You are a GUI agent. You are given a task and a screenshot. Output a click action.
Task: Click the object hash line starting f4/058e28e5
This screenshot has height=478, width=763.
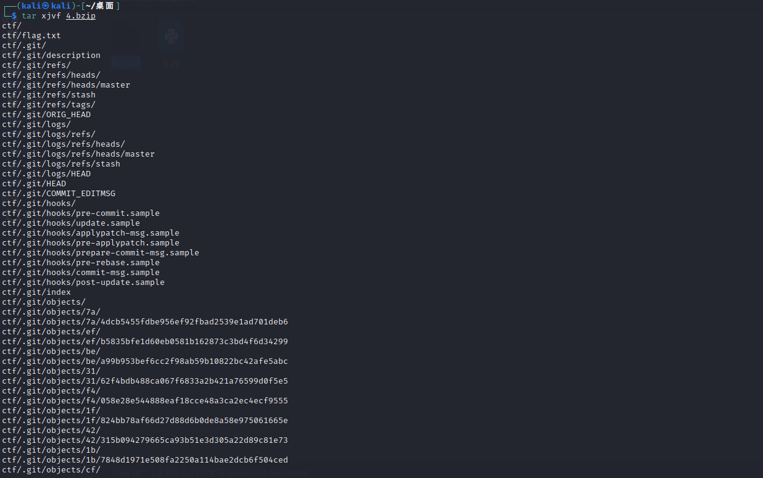(145, 401)
